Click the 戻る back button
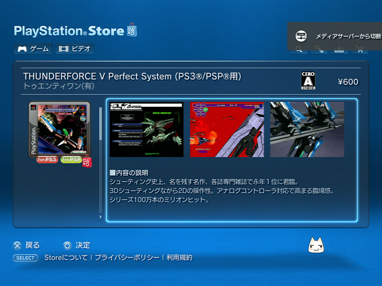382x286 pixels. point(26,245)
